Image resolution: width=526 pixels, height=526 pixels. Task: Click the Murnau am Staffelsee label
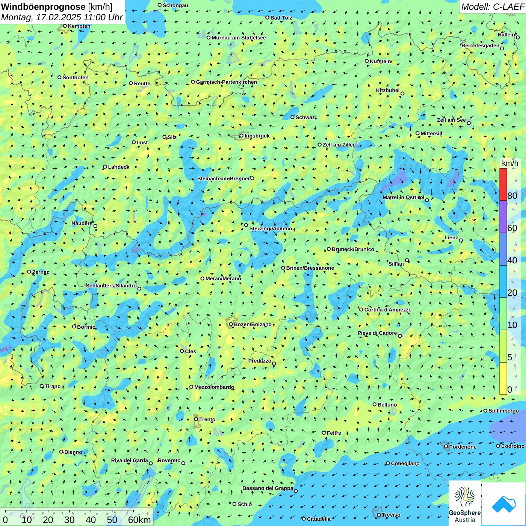click(x=239, y=38)
